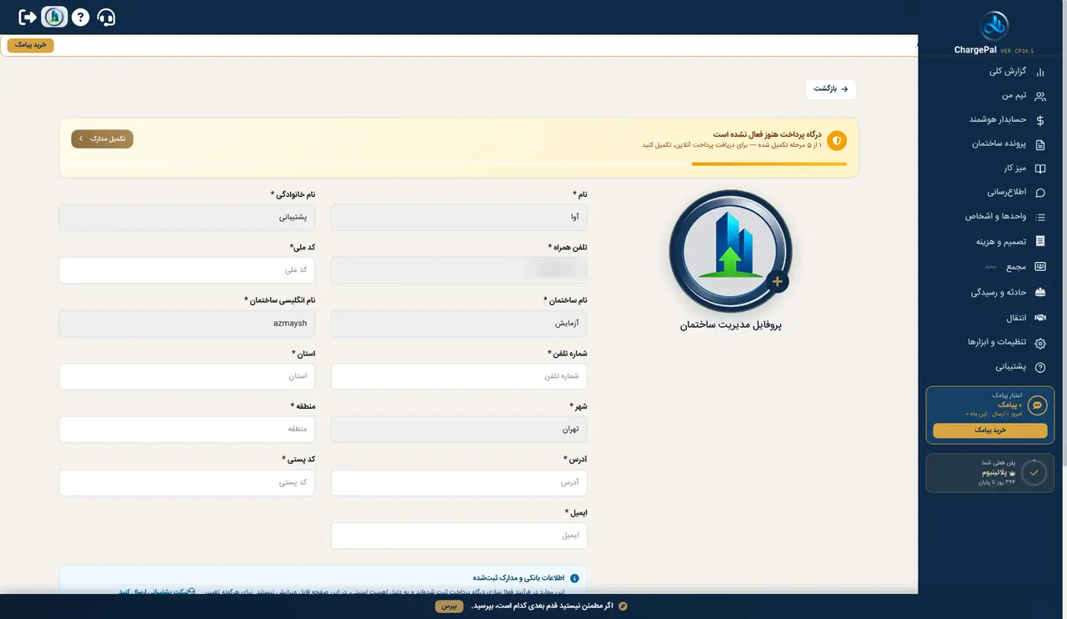Open میز کار via its book icon

[x=1039, y=169]
